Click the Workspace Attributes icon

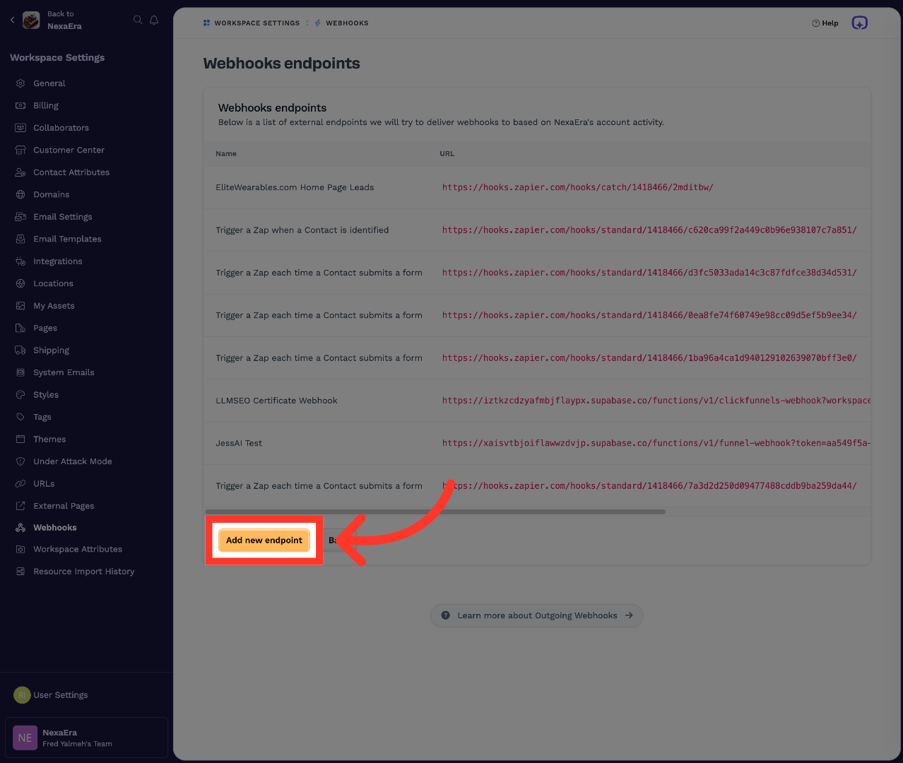point(20,549)
